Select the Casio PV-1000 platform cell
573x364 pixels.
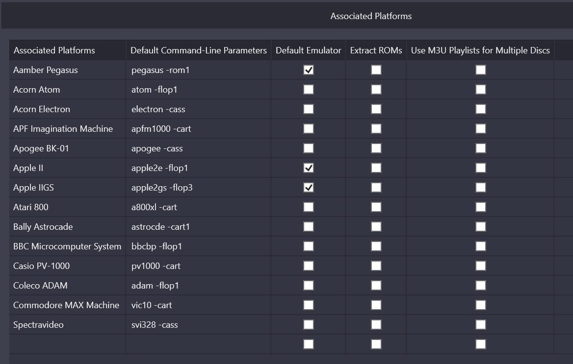68,266
